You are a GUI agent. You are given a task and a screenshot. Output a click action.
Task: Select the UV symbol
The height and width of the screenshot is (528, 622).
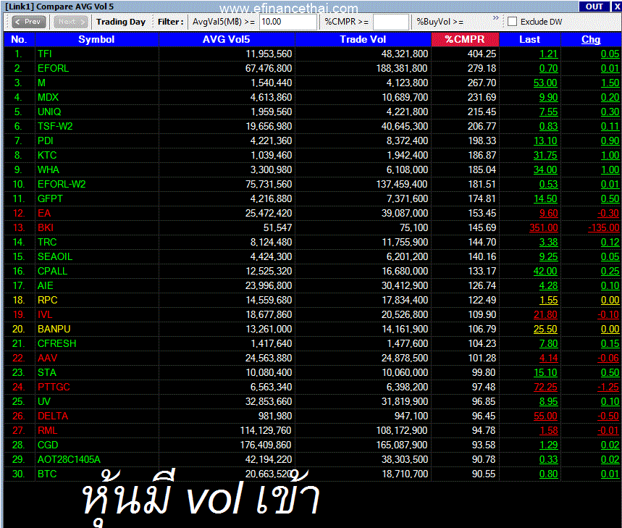pyautogui.click(x=44, y=401)
